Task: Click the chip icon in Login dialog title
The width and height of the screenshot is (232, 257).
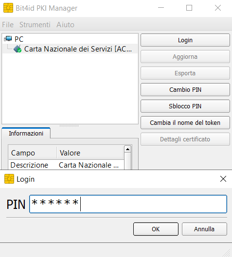Action: pyautogui.click(x=9, y=179)
